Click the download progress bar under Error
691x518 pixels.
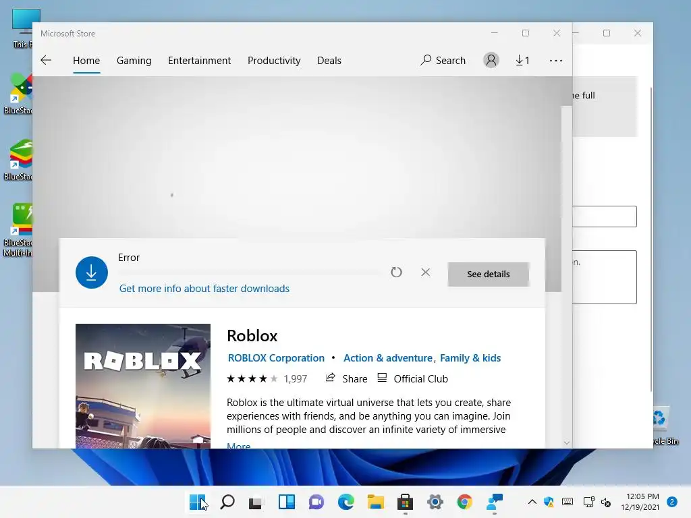pos(250,272)
